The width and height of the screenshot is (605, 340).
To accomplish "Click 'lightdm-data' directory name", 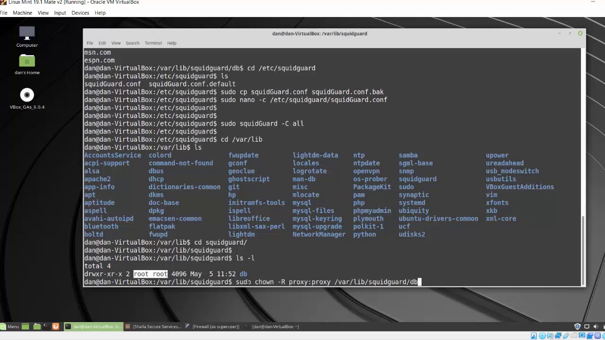I will pos(315,155).
